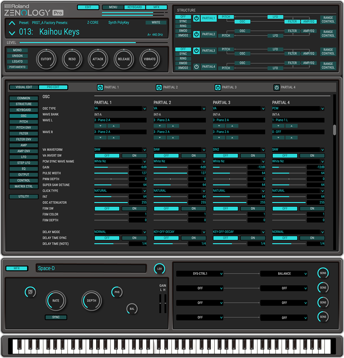The width and height of the screenshot is (344, 358).
Task: Turn Partial 2 FXM SW ON
Action: (x=194, y=209)
